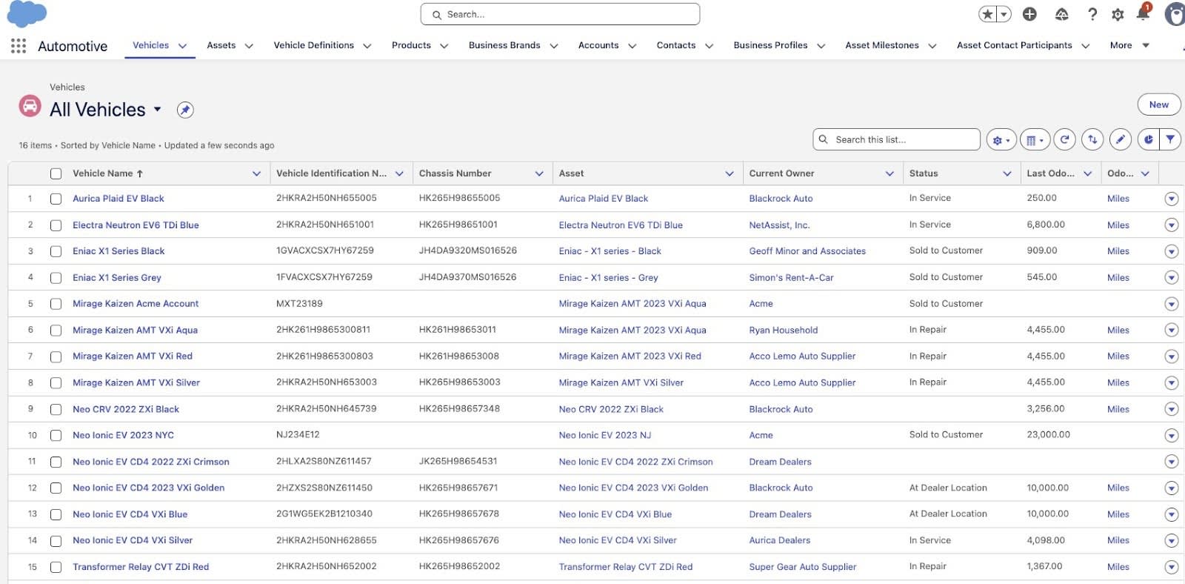Open row actions for Transformer Relay CVT ZDi Red
The height and width of the screenshot is (584, 1185).
(x=1171, y=567)
